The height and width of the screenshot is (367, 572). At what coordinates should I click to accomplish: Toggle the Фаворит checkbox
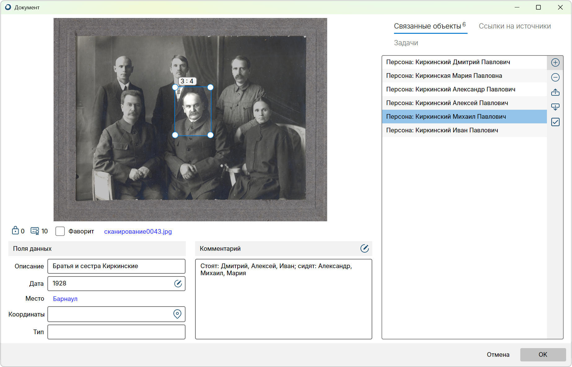coord(60,231)
